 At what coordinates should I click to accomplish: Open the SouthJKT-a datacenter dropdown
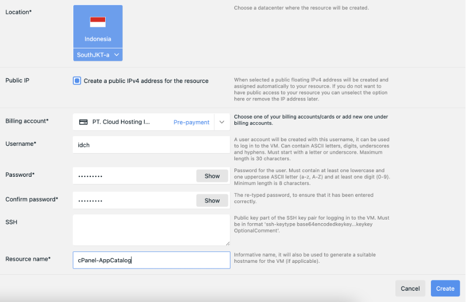pyautogui.click(x=97, y=55)
